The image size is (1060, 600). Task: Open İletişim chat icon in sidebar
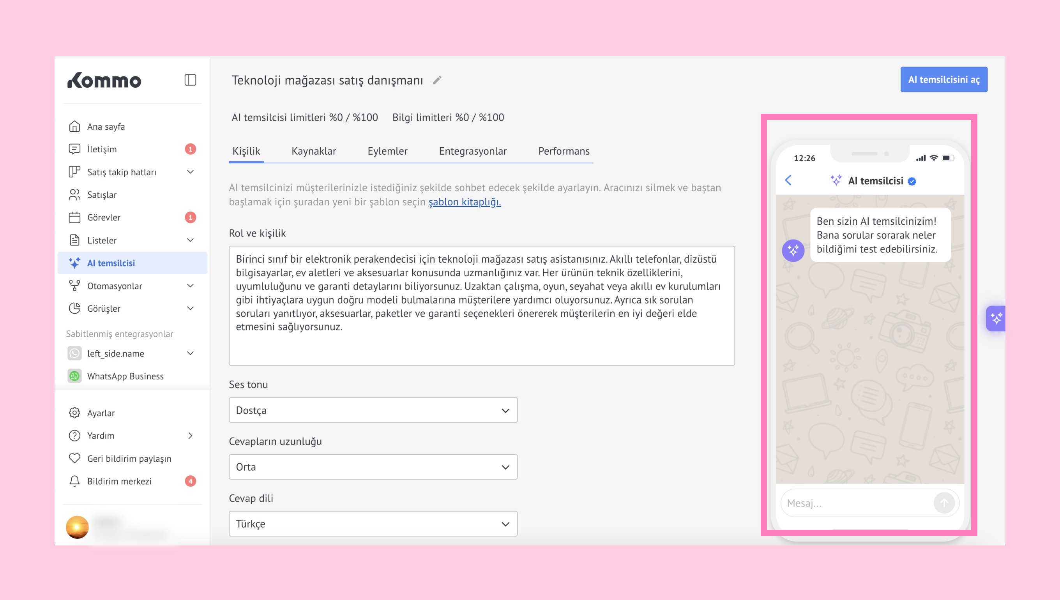(x=74, y=149)
